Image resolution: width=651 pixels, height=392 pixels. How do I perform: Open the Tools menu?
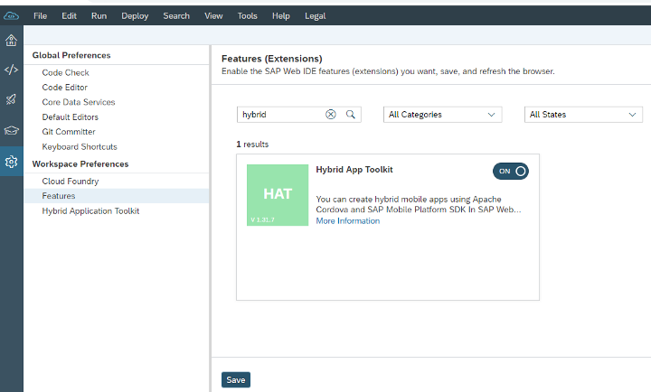coord(247,15)
